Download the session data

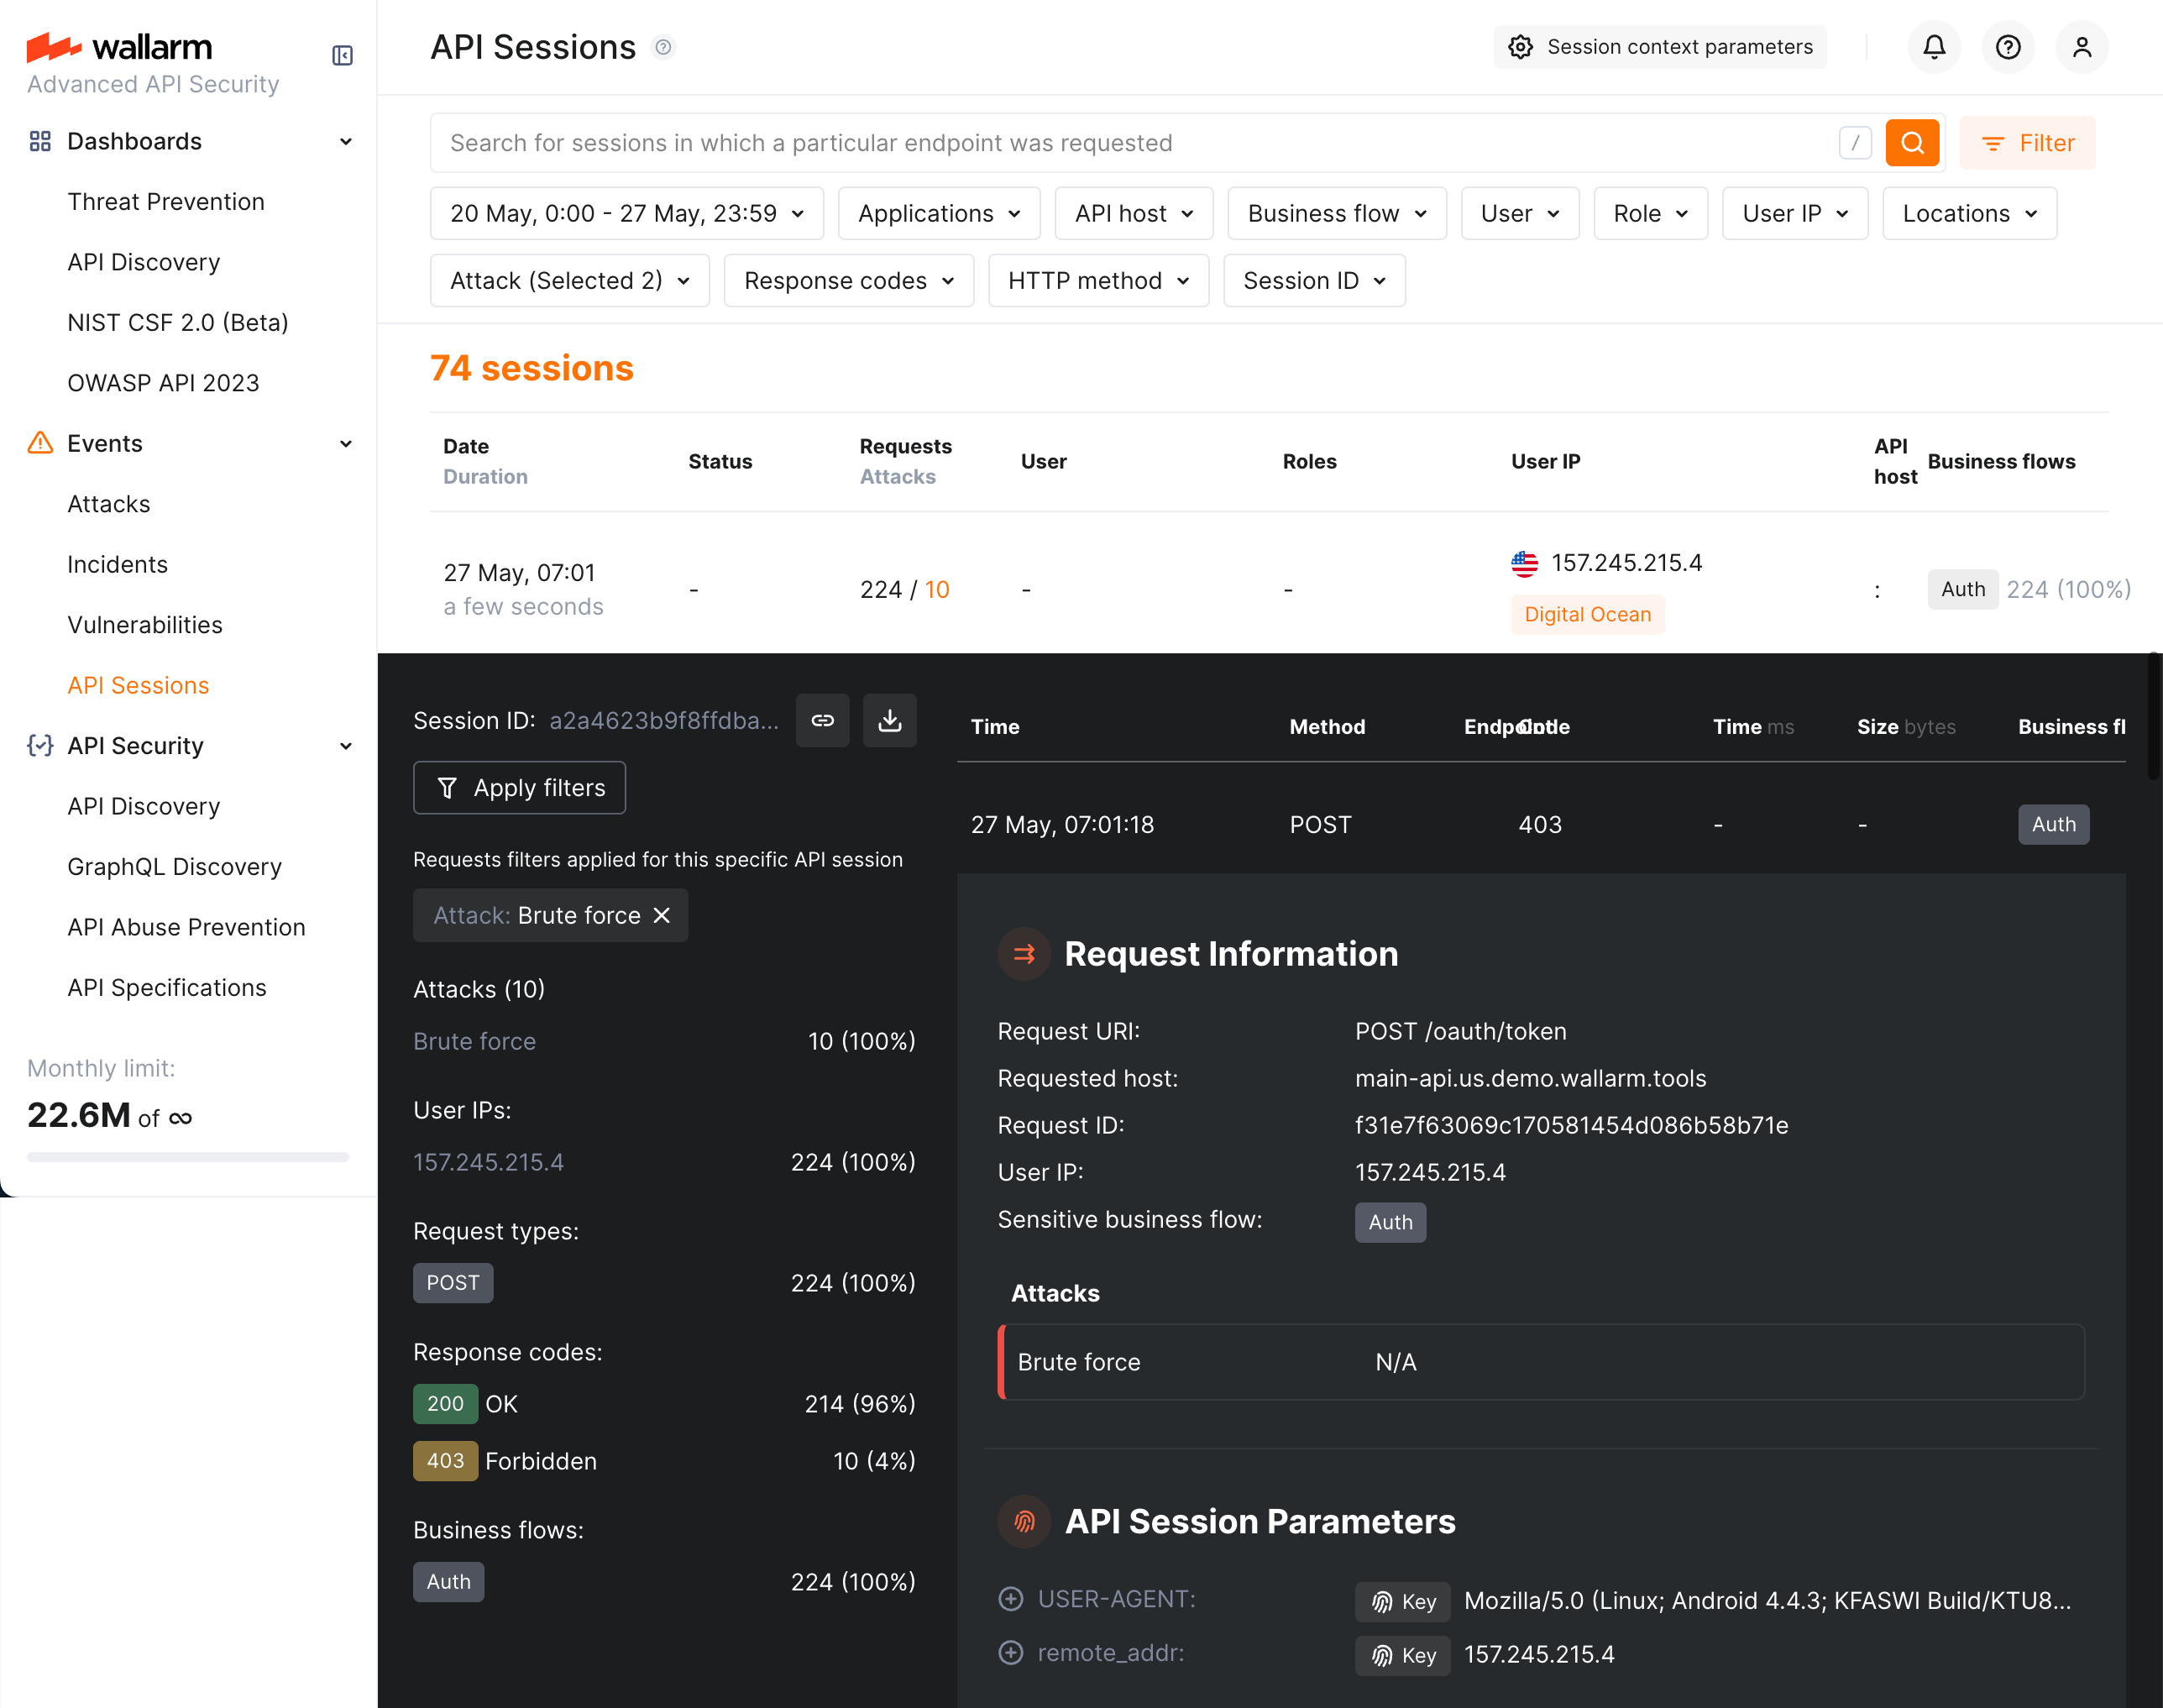(889, 720)
